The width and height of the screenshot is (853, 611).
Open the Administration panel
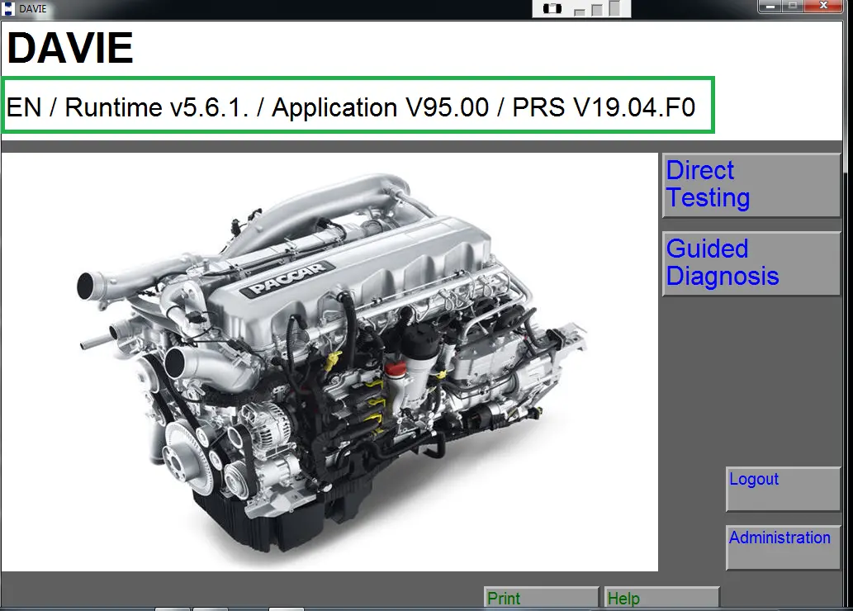[784, 547]
